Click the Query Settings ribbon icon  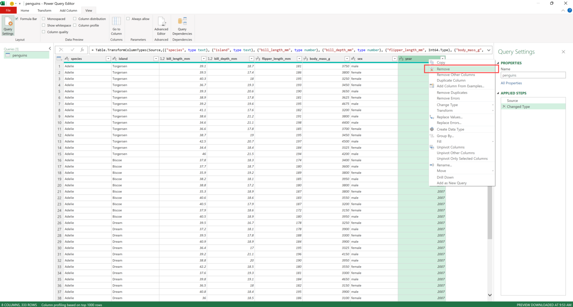click(x=8, y=26)
